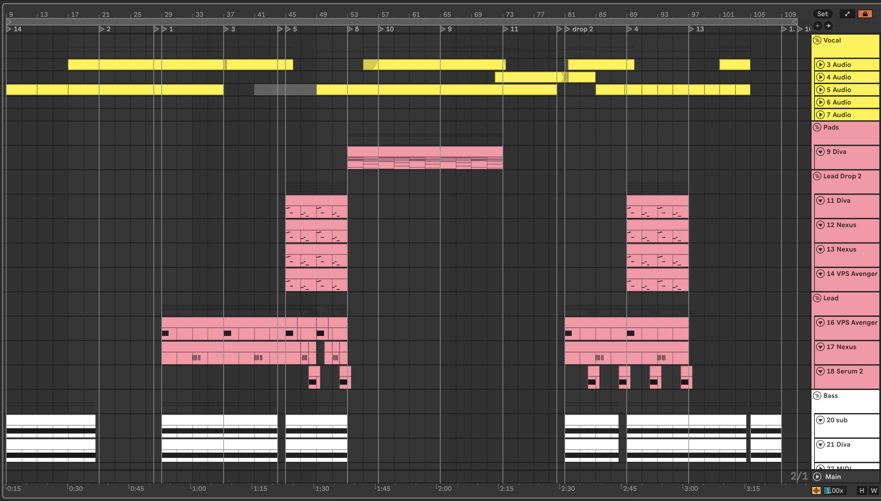Collapse the 14 VPS Avenger track
Image resolution: width=881 pixels, height=501 pixels.
(820, 274)
